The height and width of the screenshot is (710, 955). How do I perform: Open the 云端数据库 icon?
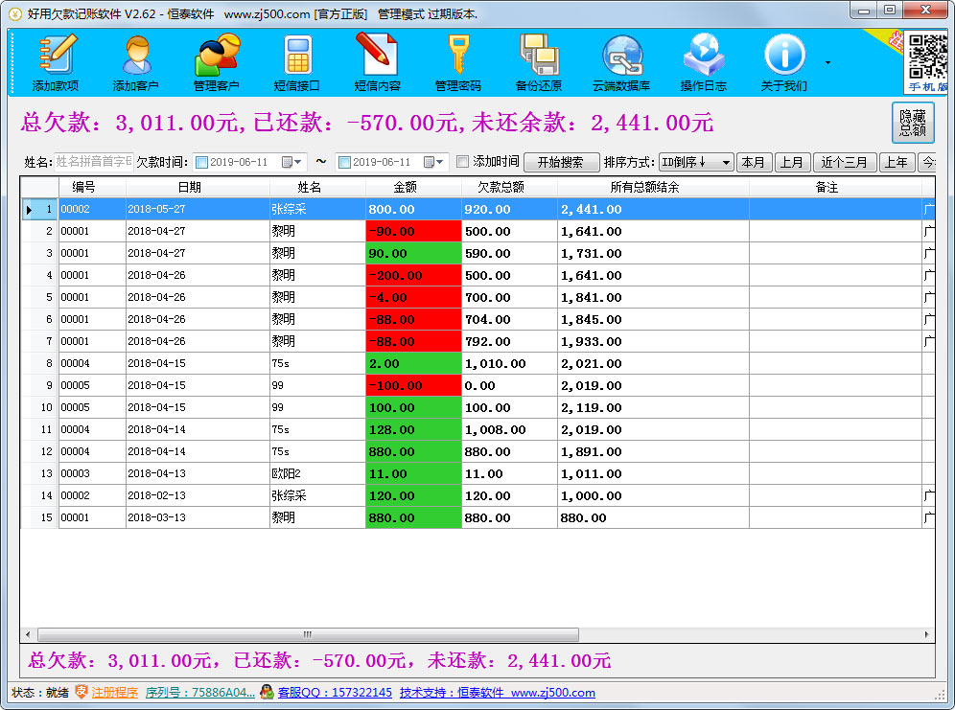[x=620, y=61]
